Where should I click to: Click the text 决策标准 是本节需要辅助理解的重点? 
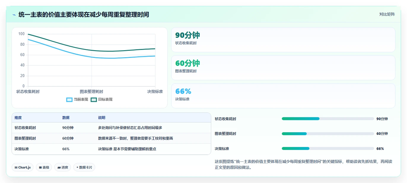point(127,149)
